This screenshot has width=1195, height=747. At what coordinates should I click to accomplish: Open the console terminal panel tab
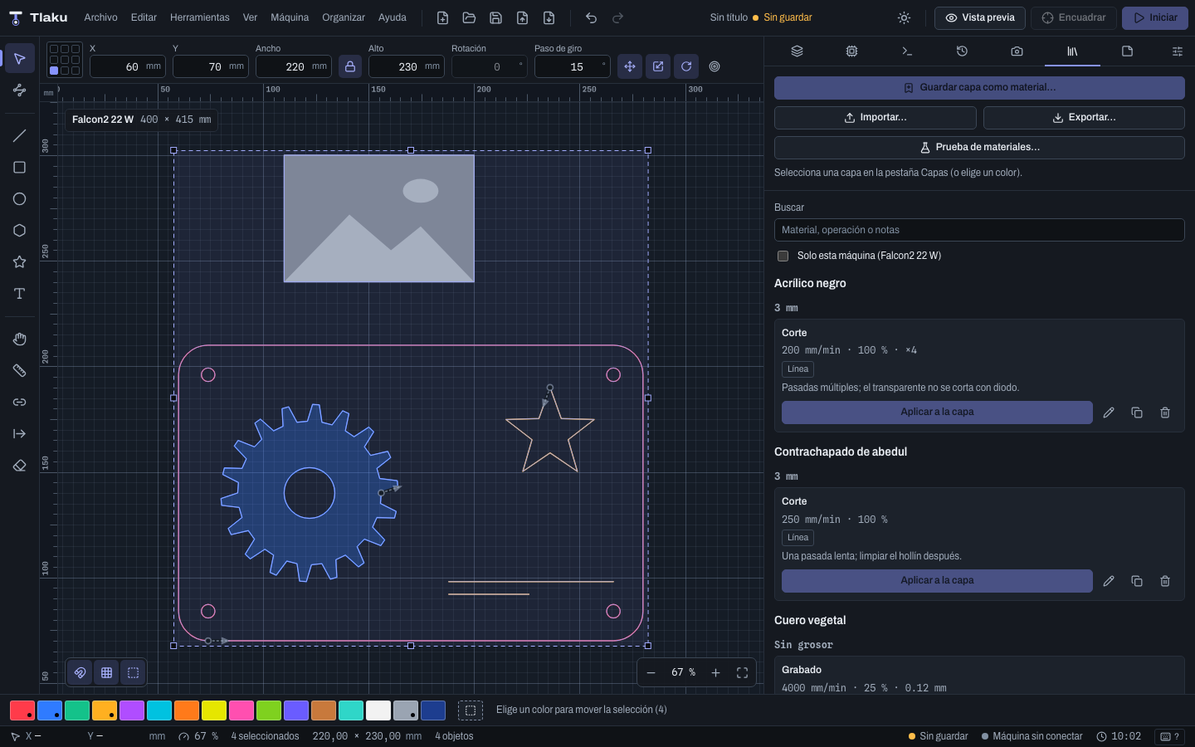[907, 51]
